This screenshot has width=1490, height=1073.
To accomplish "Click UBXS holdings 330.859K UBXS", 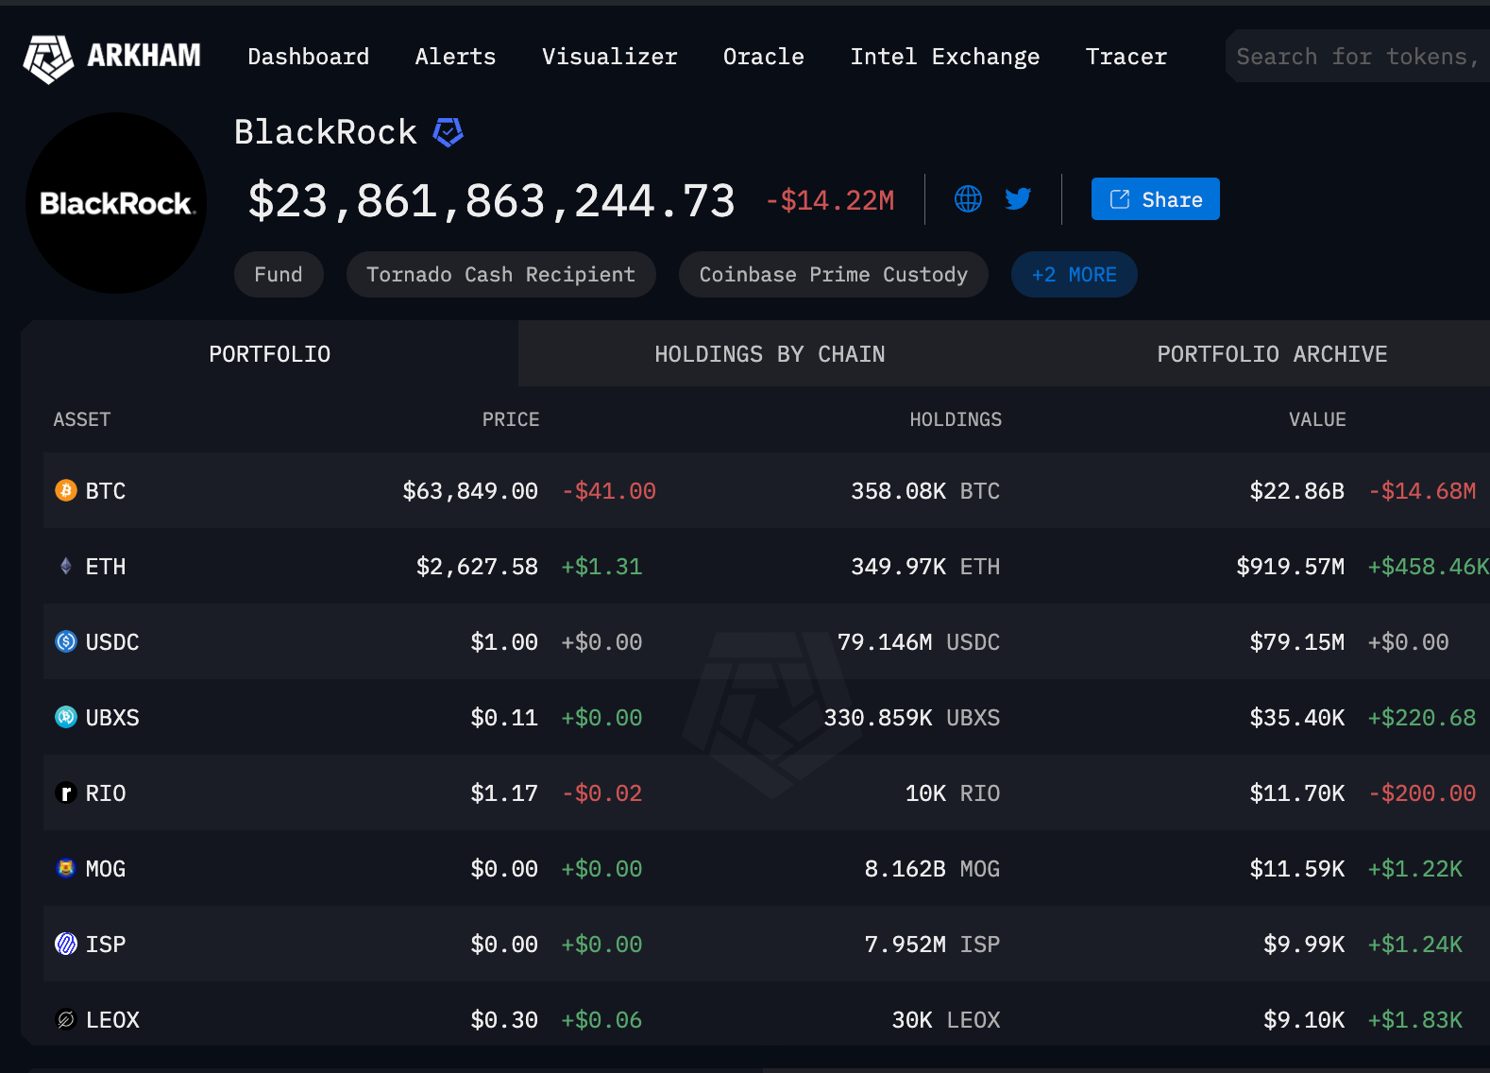I will (x=912, y=718).
